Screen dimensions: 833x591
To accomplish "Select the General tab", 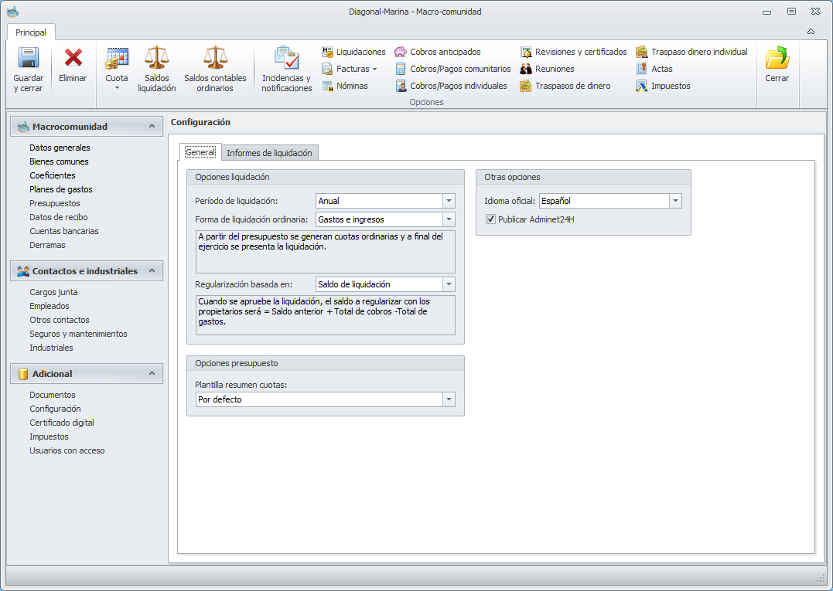I will pyautogui.click(x=200, y=152).
